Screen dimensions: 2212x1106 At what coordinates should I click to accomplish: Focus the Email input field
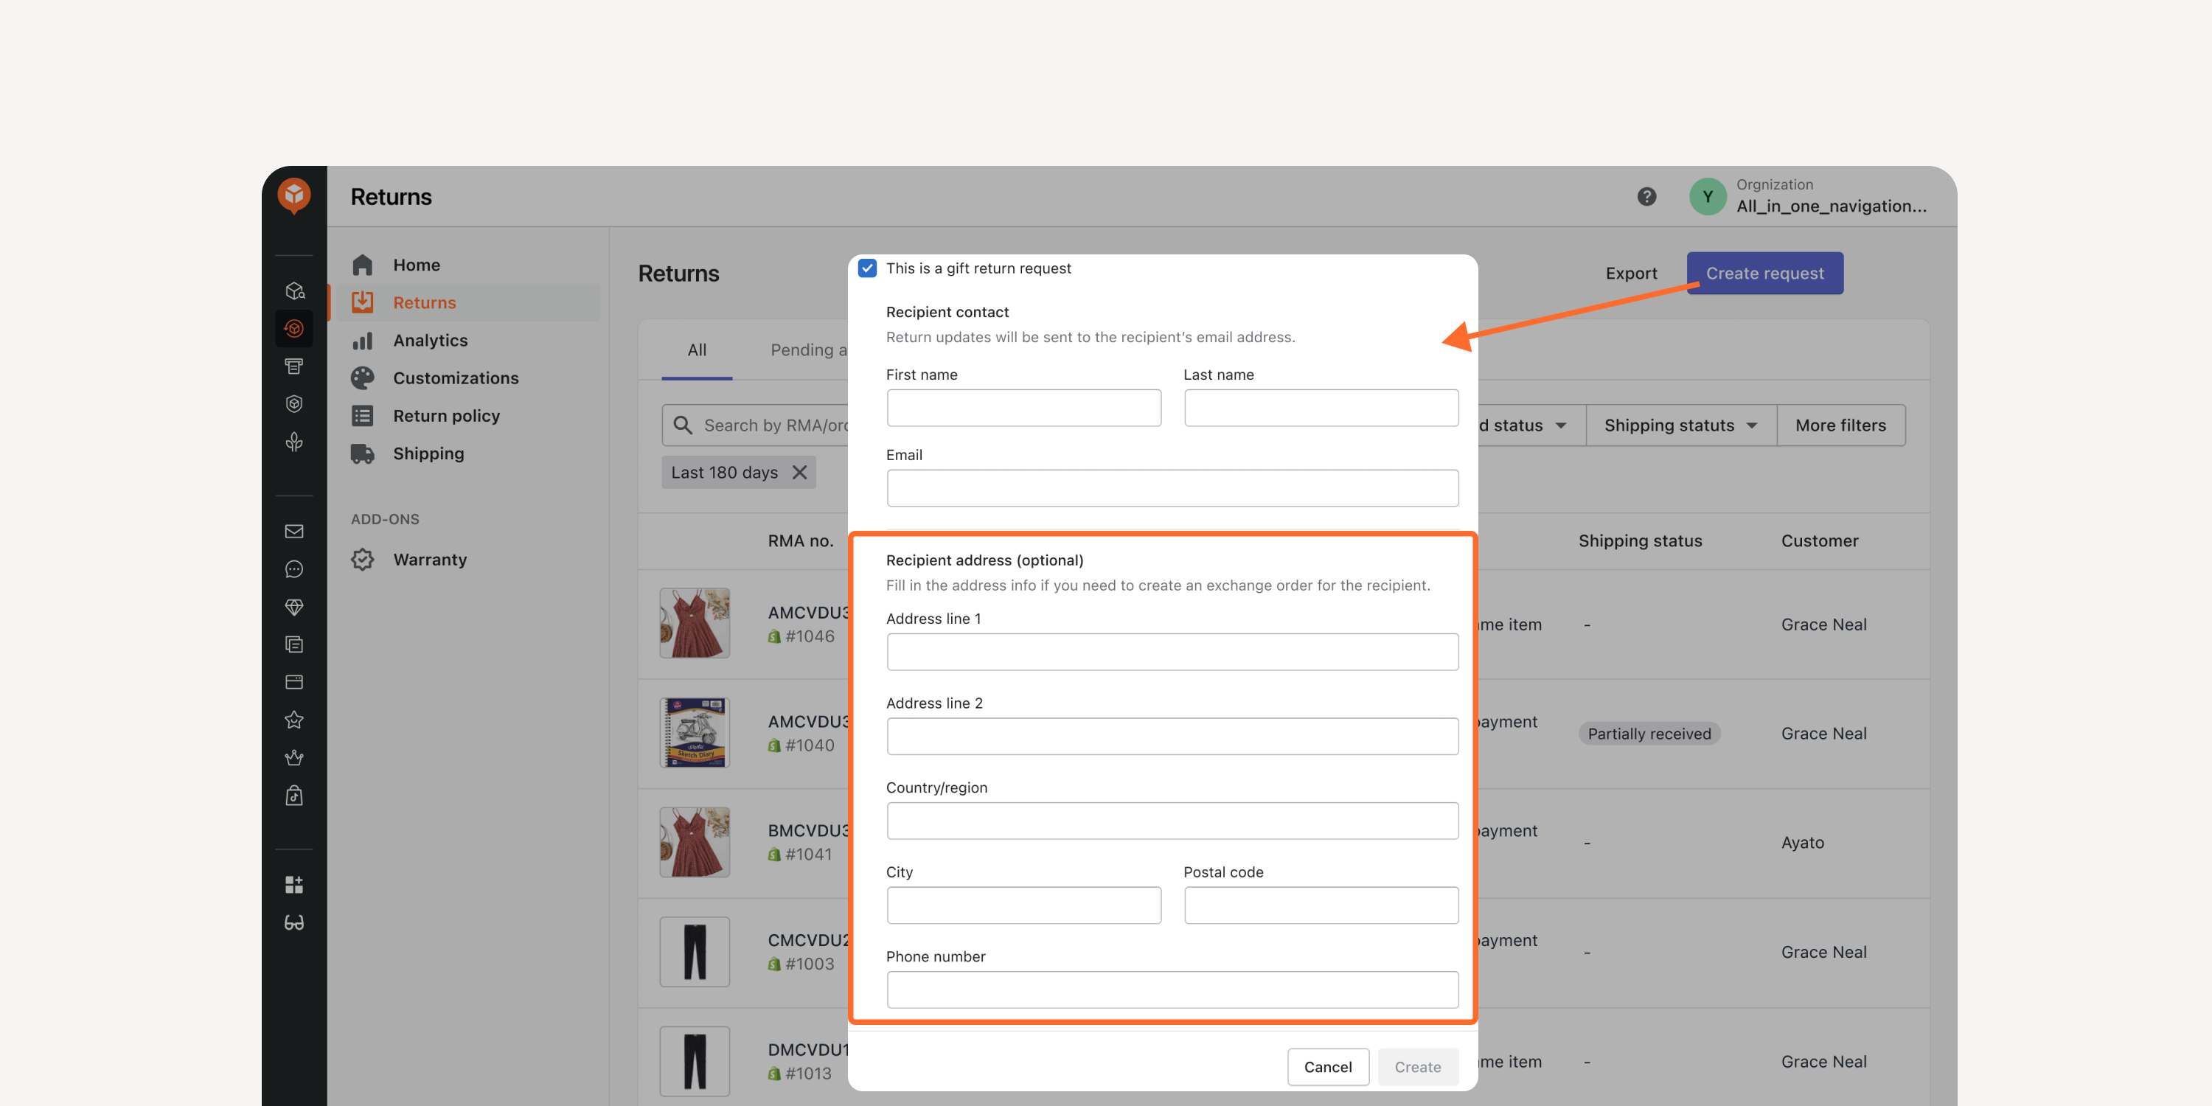click(1172, 487)
